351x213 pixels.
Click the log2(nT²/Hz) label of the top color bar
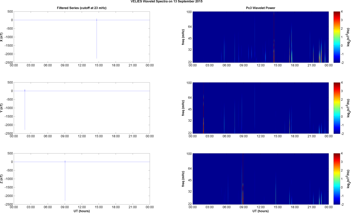348,37
